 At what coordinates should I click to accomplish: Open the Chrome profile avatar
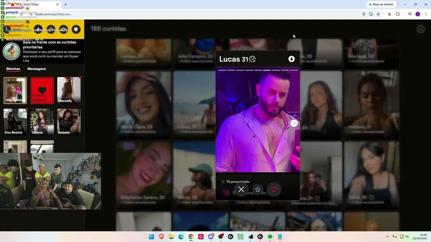tap(418, 14)
